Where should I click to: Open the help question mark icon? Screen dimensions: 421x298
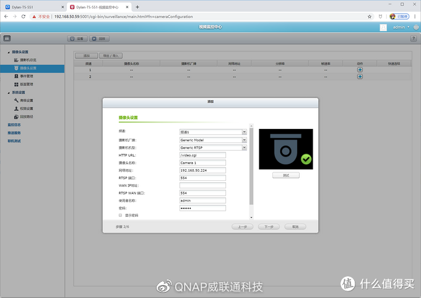[x=414, y=38]
